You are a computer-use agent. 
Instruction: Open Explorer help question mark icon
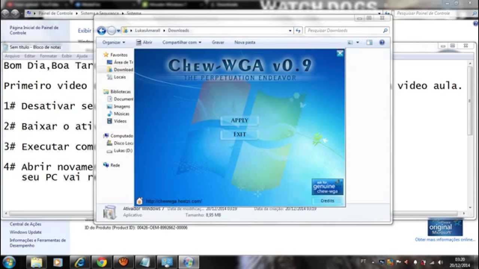tap(382, 43)
